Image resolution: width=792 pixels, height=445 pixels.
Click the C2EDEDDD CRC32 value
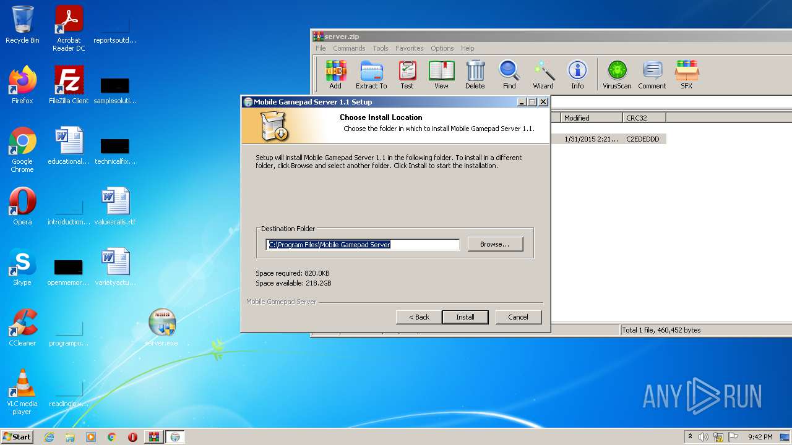(x=643, y=139)
